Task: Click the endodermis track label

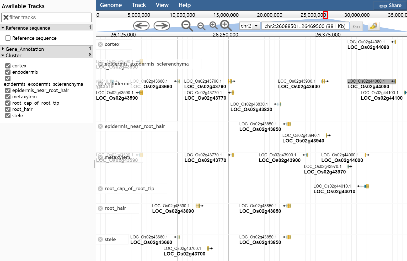Action: tap(118, 84)
